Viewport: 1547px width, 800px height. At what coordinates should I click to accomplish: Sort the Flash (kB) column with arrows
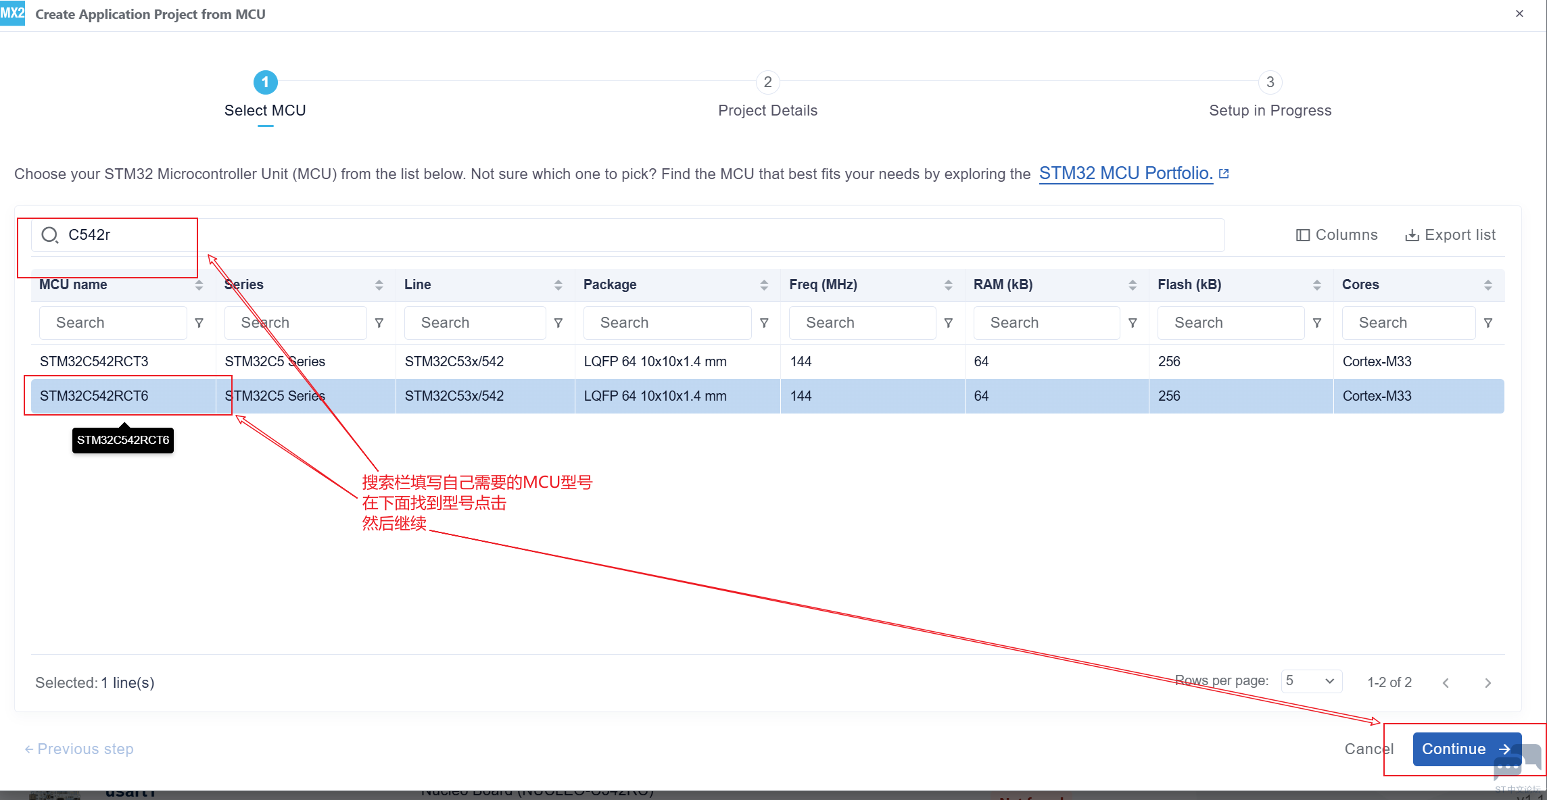click(1317, 285)
